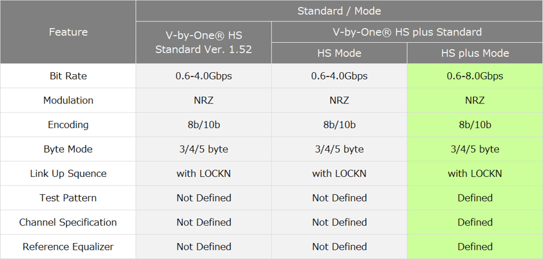Select "3/4/5 byte" in the HS Mode column

[339, 149]
